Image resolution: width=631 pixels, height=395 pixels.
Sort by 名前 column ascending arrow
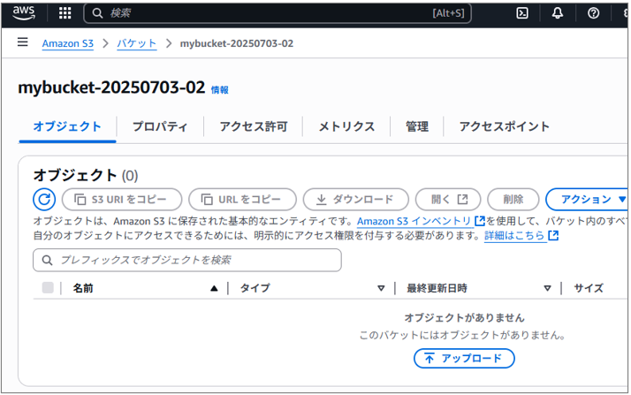tap(214, 288)
